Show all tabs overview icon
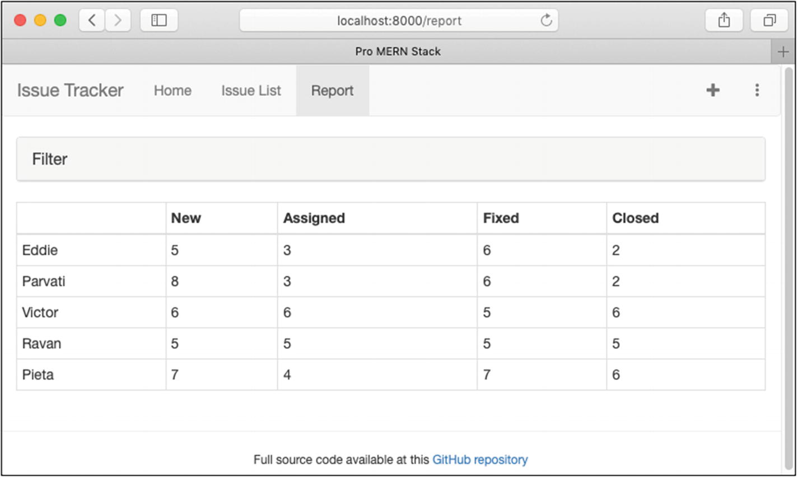This screenshot has width=798, height=478. point(769,21)
